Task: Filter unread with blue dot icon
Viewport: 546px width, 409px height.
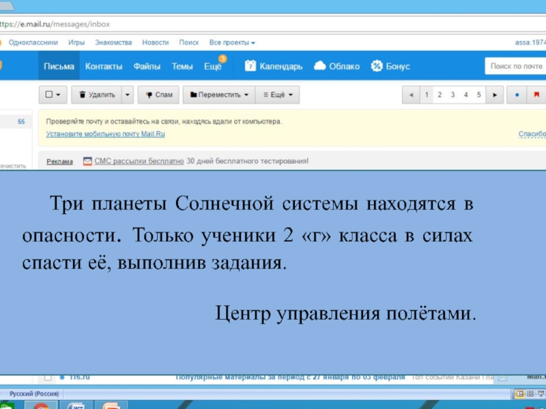Action: [x=517, y=95]
